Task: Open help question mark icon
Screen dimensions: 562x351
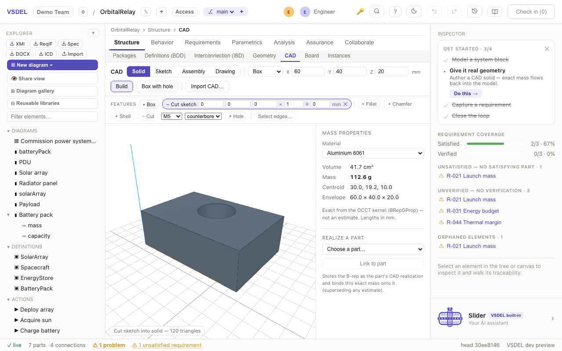Action: click(x=396, y=12)
